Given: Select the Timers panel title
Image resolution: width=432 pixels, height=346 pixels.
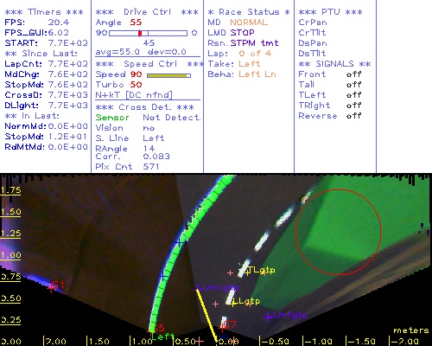Looking at the screenshot, I should [x=44, y=12].
